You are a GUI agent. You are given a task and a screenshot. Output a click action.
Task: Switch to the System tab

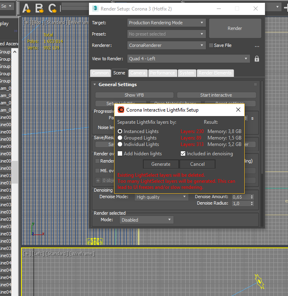(187, 73)
